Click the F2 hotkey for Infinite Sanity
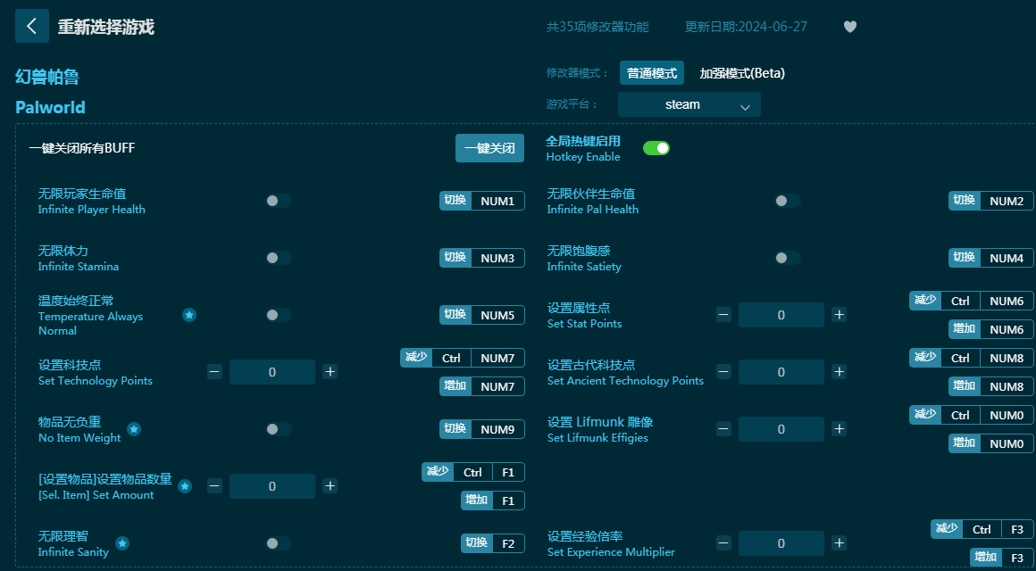Image resolution: width=1036 pixels, height=571 pixels. coord(508,543)
